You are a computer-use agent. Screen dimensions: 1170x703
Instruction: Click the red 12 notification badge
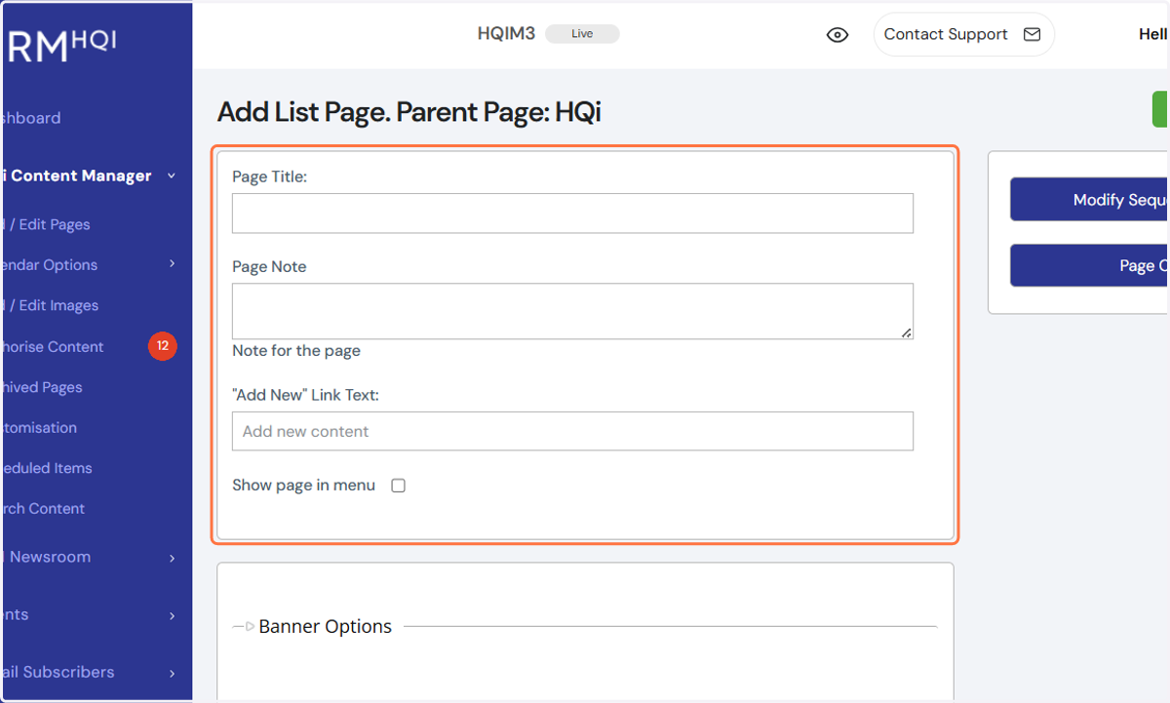[163, 346]
